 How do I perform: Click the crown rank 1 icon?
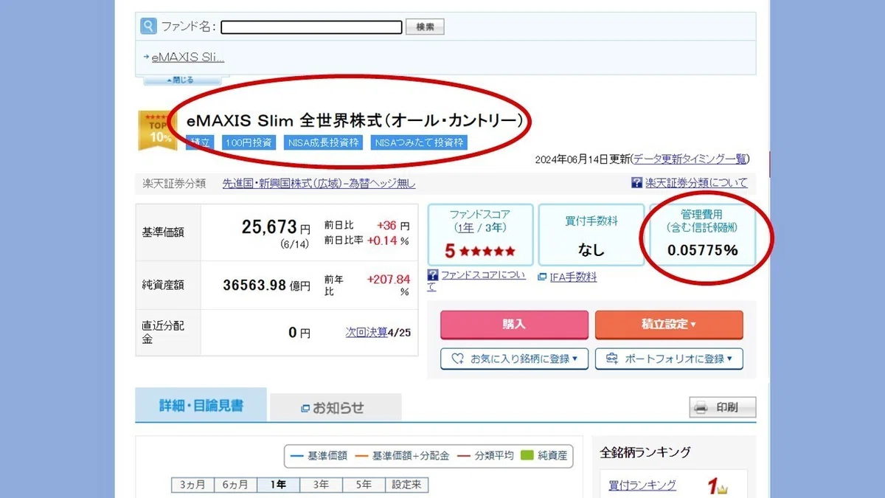718,486
